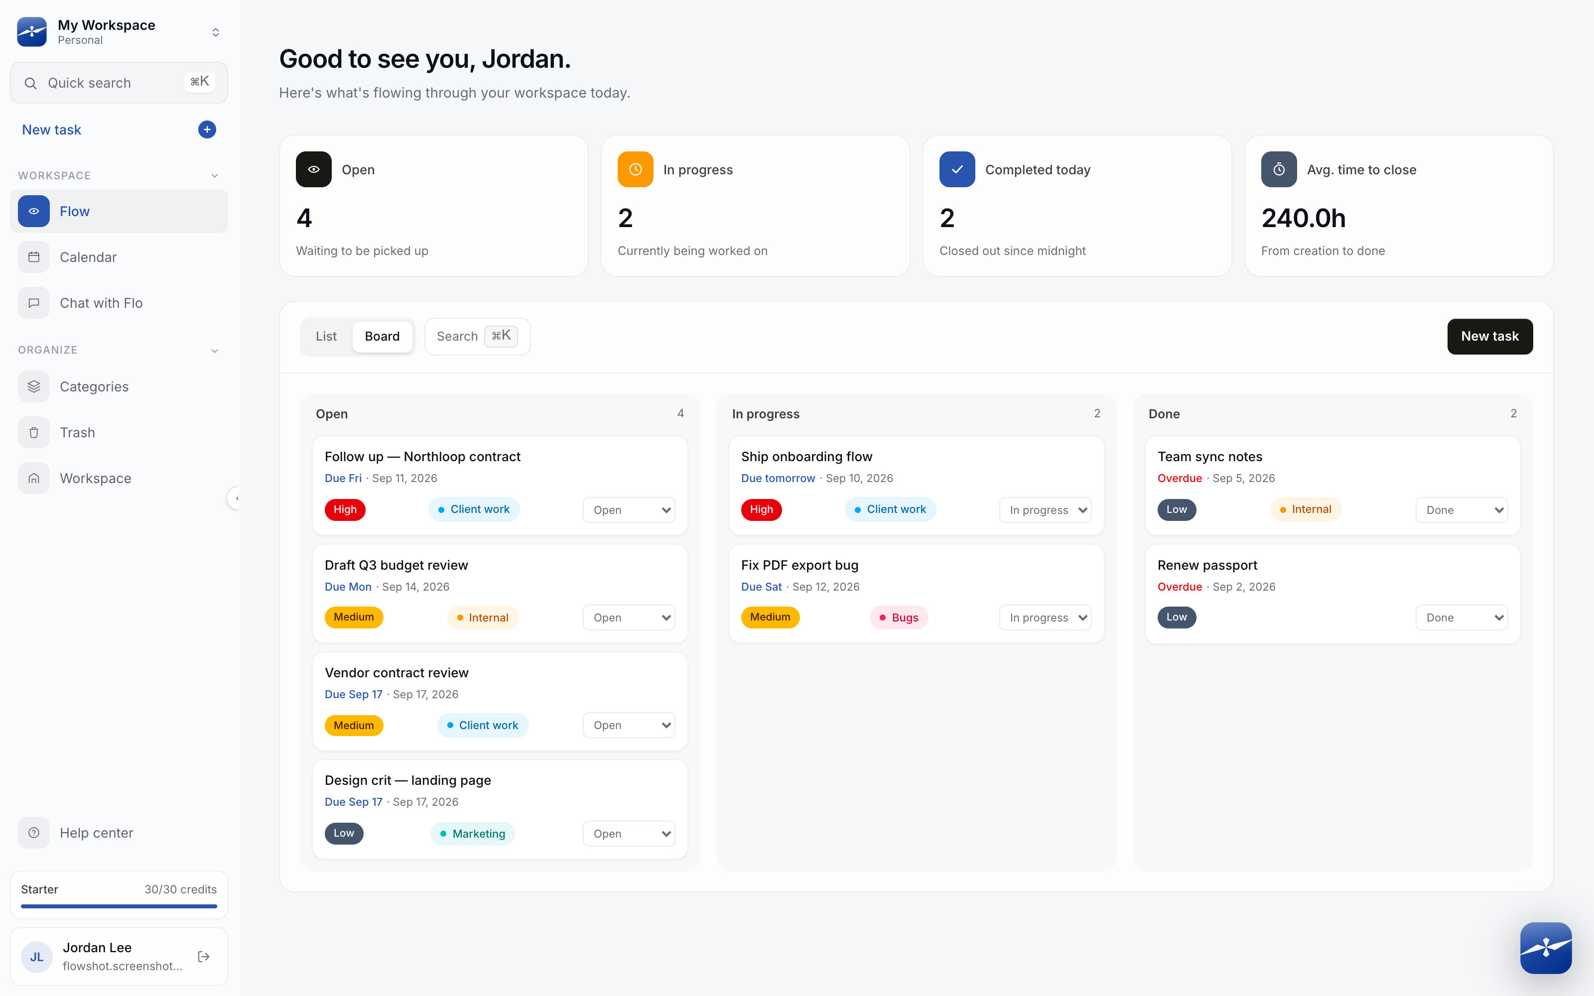This screenshot has height=996, width=1594.
Task: Open status dropdown on Follow up — Northloop contract
Action: 629,510
